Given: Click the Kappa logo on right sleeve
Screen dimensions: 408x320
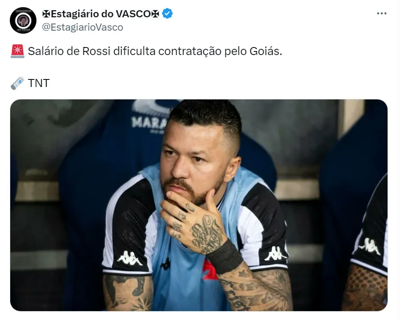Looking at the screenshot, I should click(x=275, y=253).
